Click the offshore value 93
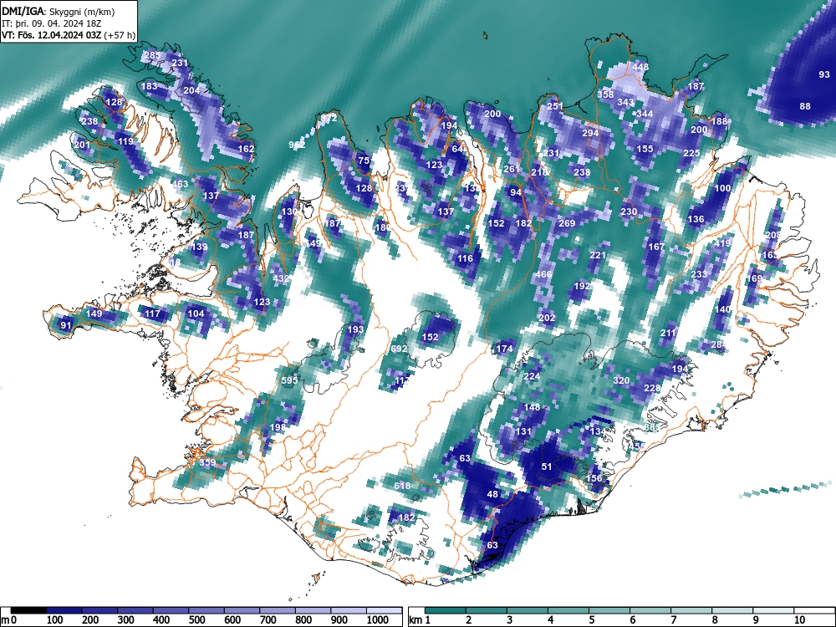 click(824, 74)
